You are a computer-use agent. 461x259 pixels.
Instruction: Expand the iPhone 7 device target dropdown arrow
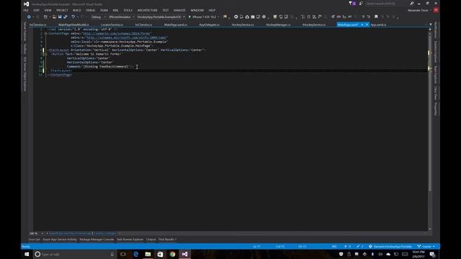(x=218, y=17)
